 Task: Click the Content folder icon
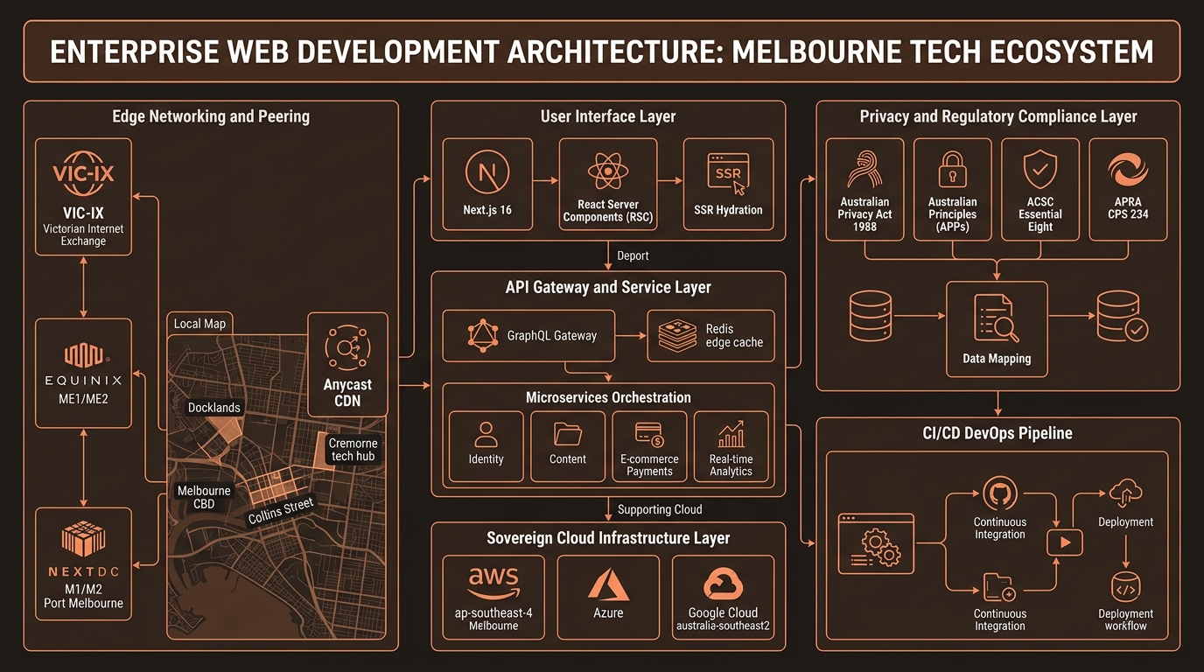[x=568, y=434]
